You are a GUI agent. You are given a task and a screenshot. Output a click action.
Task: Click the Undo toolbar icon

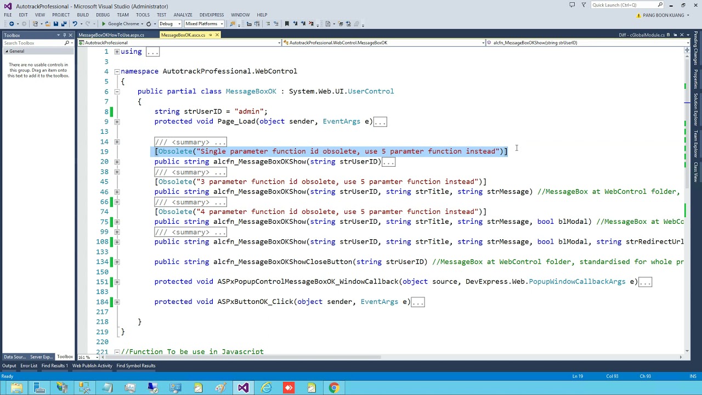click(75, 24)
